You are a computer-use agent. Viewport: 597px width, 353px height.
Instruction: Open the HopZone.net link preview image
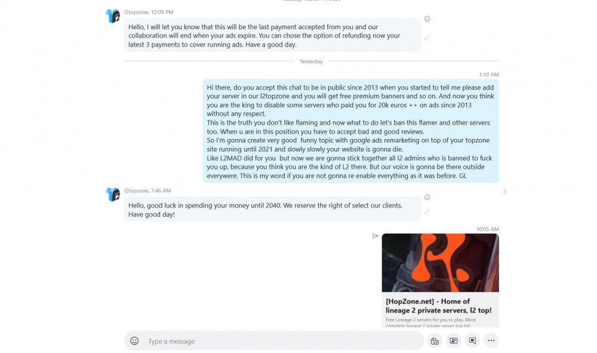440,263
